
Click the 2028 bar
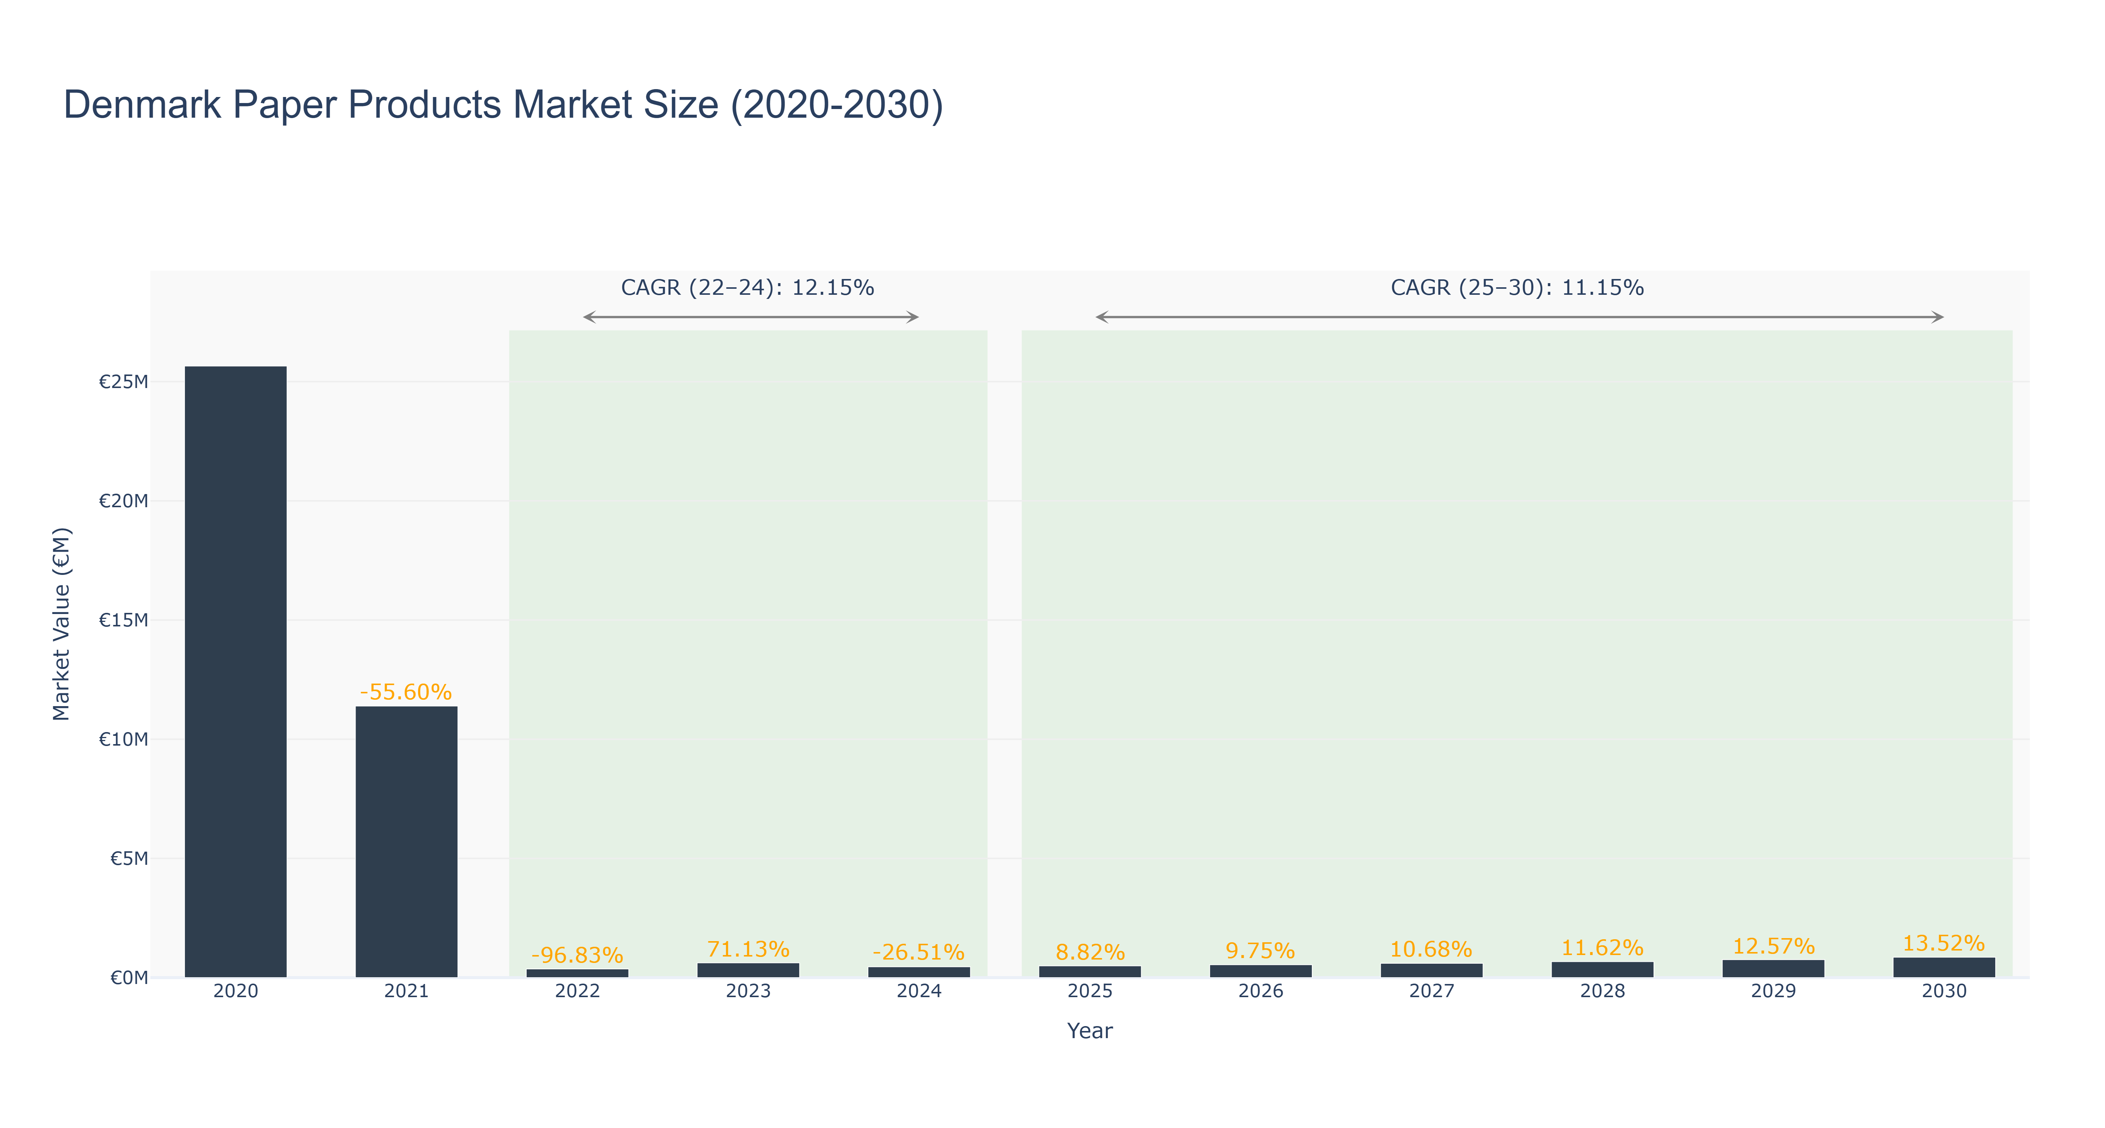pyautogui.click(x=1602, y=969)
